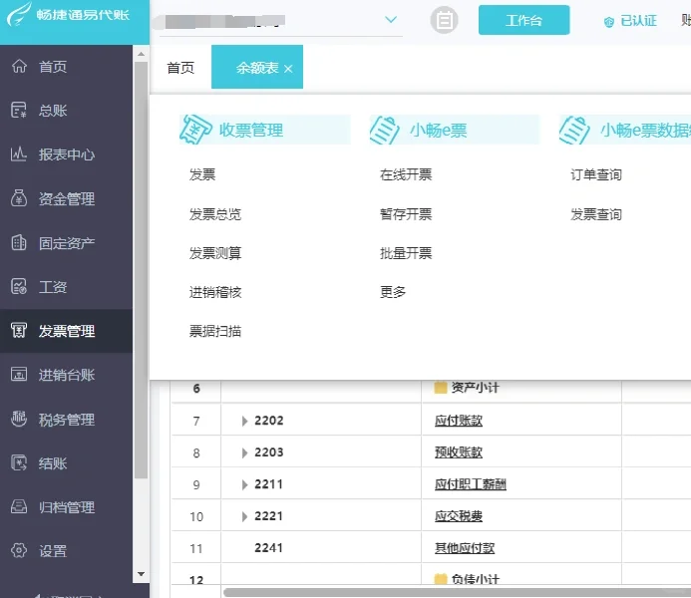691x598 pixels.
Task: Click the 归档管理 archive icon
Action: (19, 507)
